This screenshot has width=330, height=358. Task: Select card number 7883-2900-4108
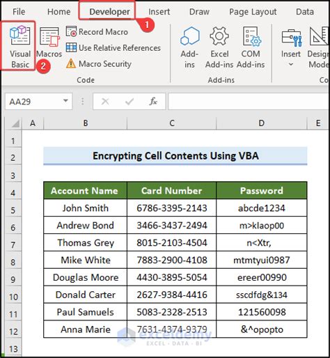coord(172,260)
